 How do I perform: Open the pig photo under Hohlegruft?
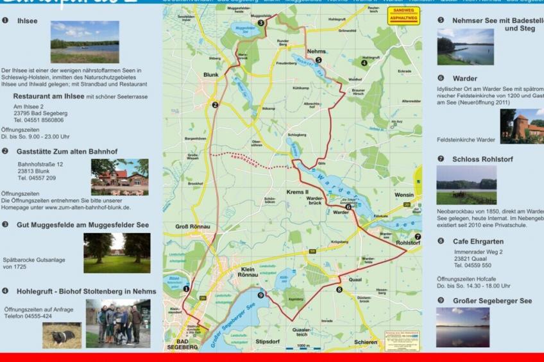[62, 335]
